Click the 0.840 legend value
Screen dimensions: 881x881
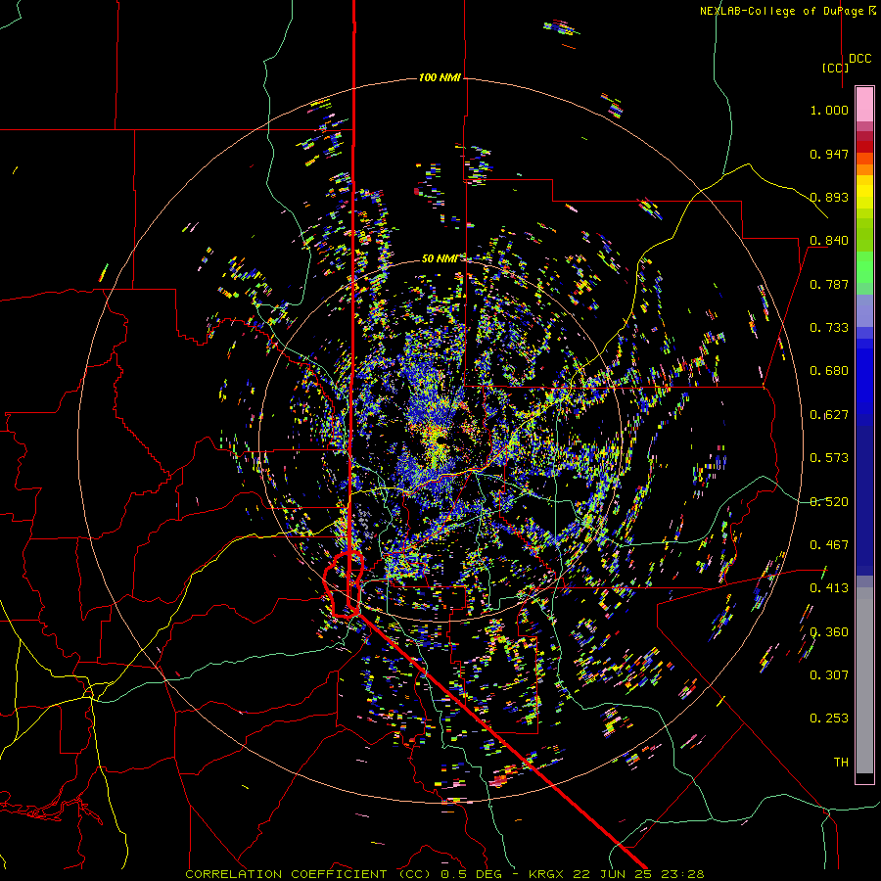(x=829, y=241)
